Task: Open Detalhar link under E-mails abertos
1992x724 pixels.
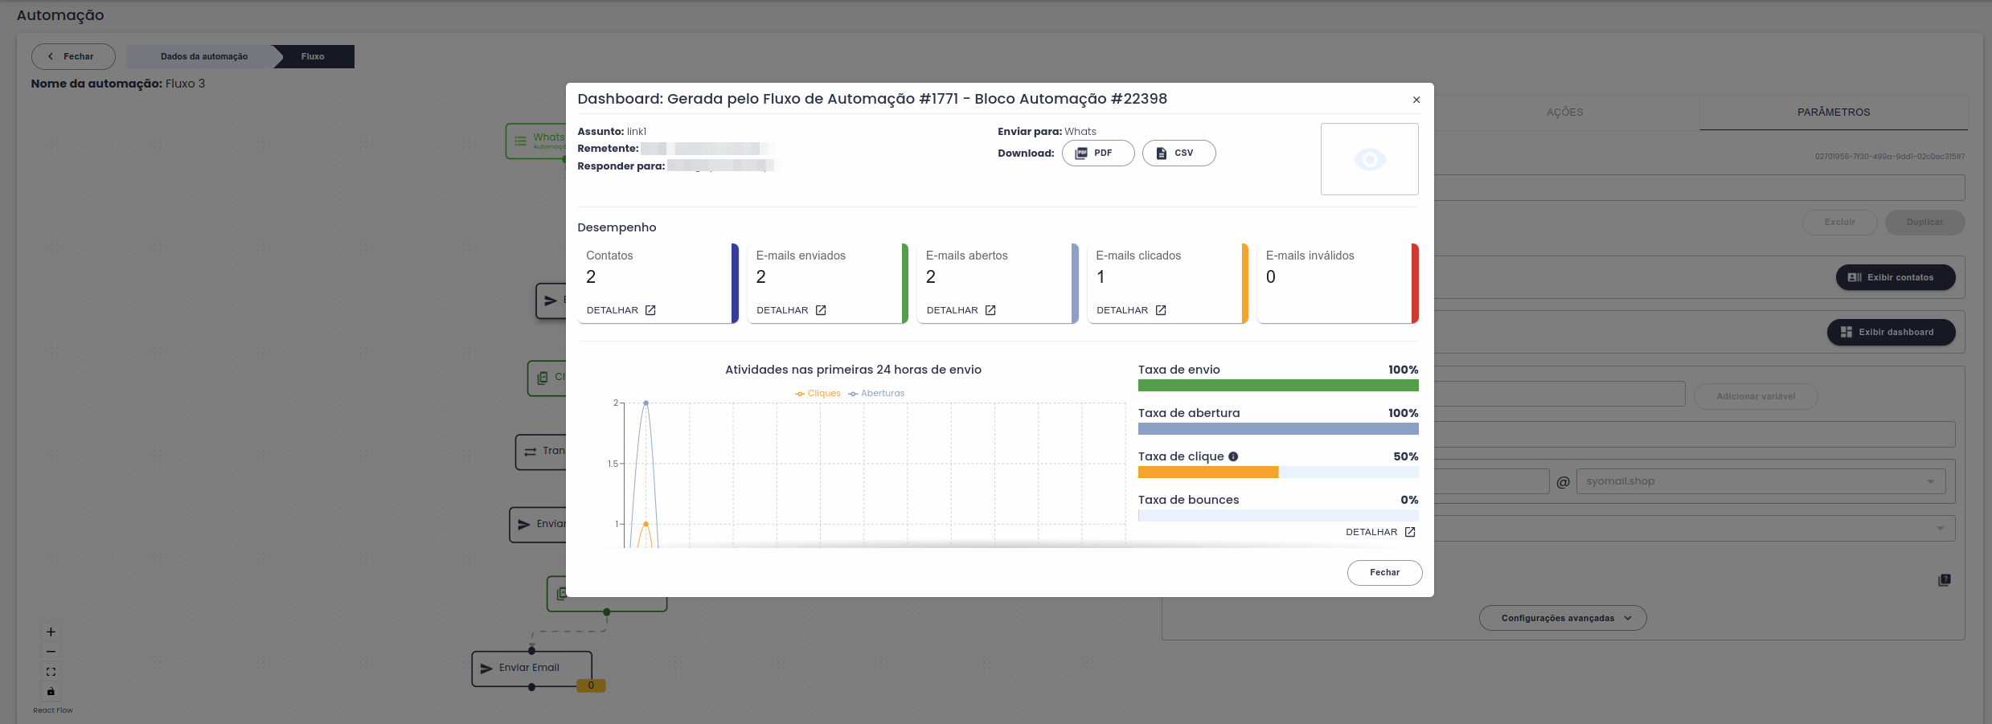Action: click(x=961, y=310)
